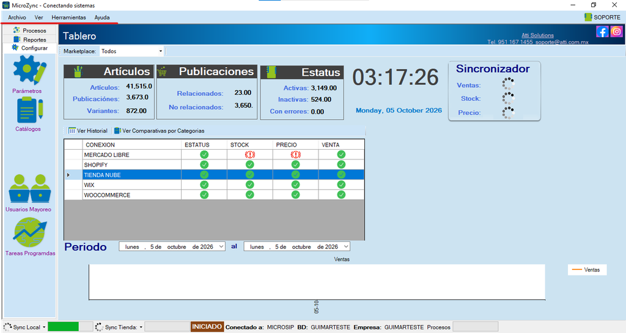The width and height of the screenshot is (626, 333).
Task: Select the WOOCOMMERCE connection row
Action: 214,195
